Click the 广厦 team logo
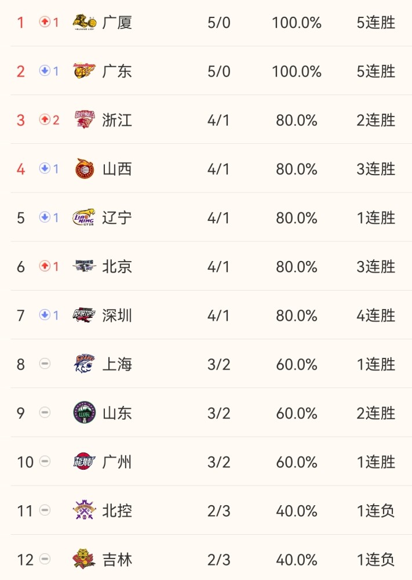 [84, 22]
